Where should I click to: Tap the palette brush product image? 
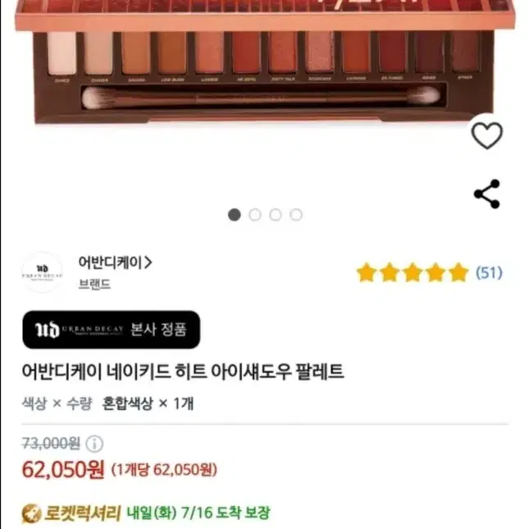pos(261,98)
